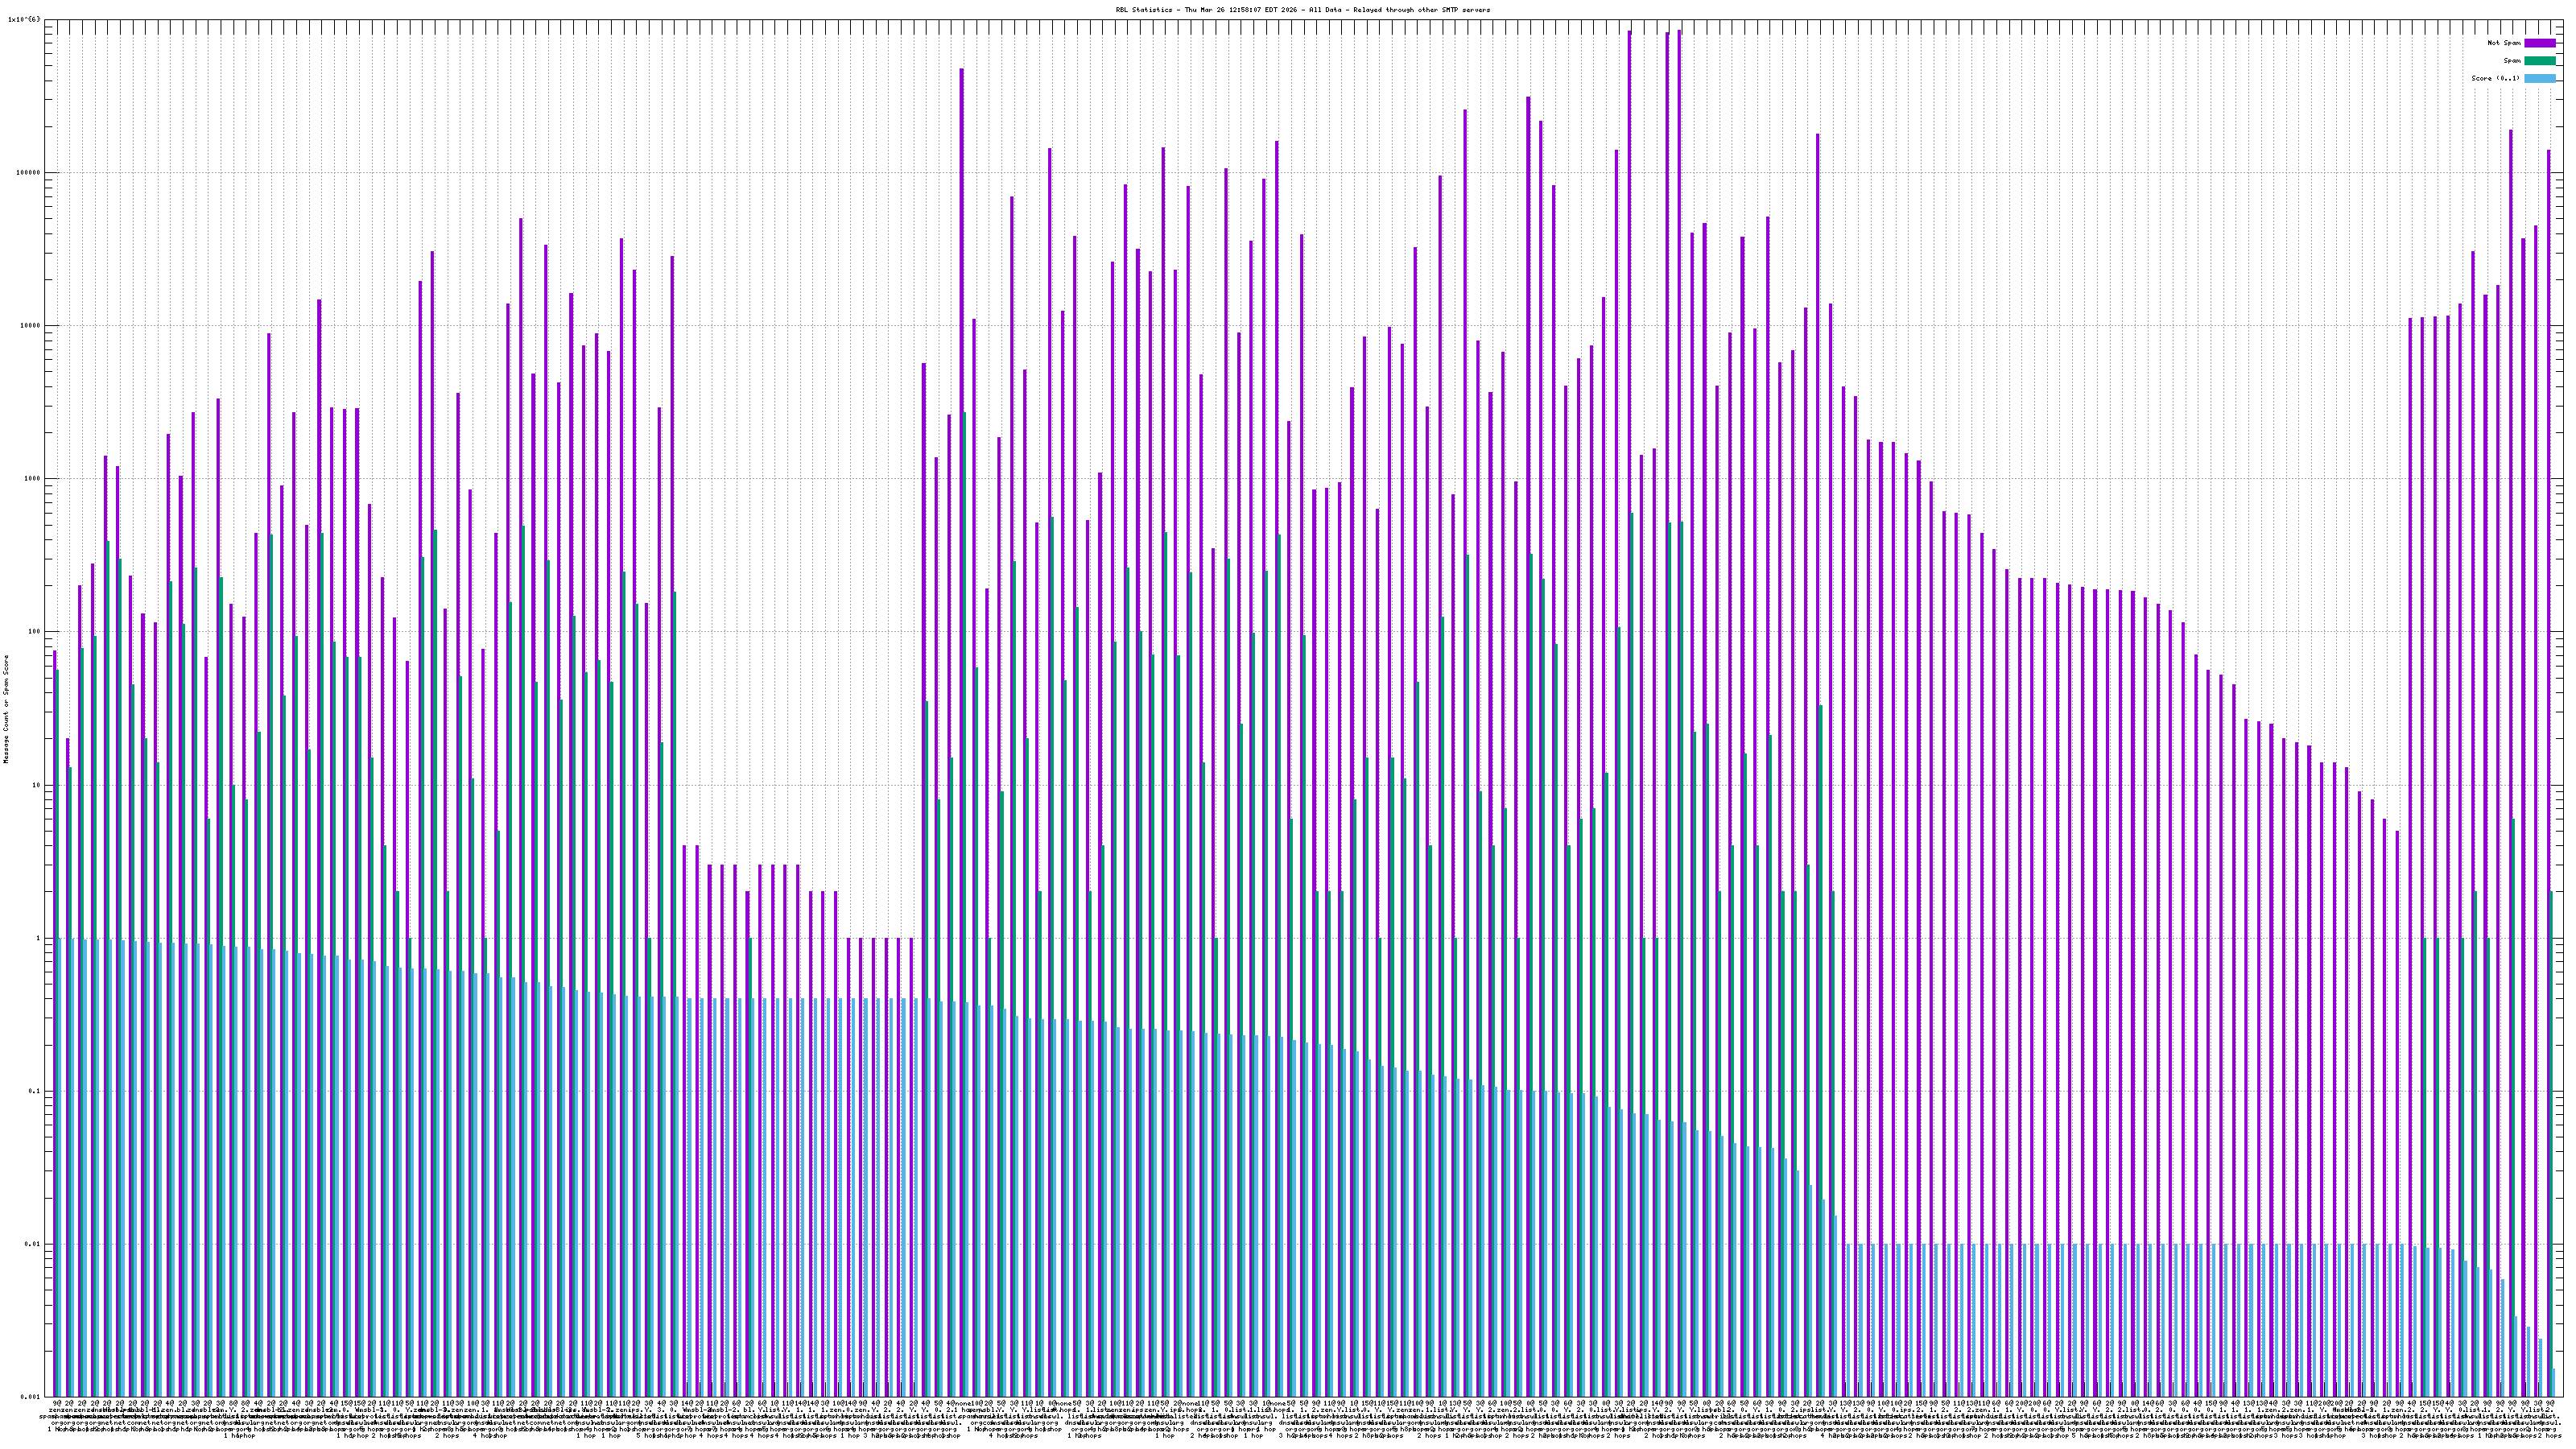2576x1449 pixels.
Task: Click the 100000 y-axis tick label
Action: click(27, 172)
